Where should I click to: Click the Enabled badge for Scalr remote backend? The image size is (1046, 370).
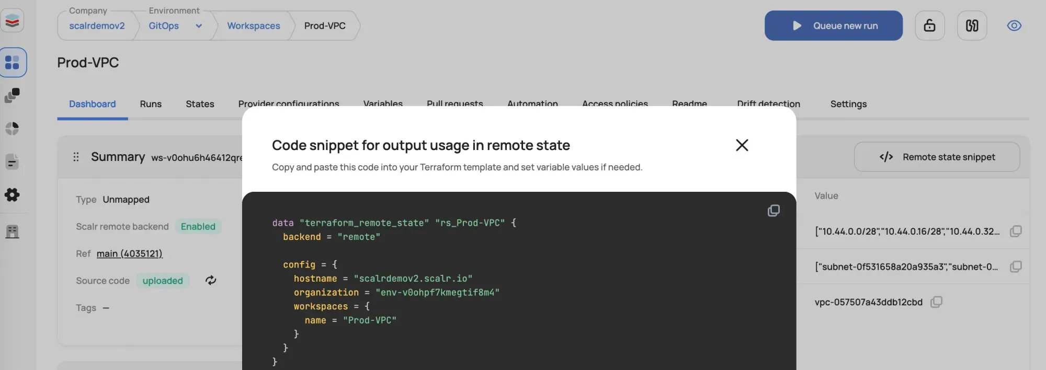pyautogui.click(x=198, y=226)
